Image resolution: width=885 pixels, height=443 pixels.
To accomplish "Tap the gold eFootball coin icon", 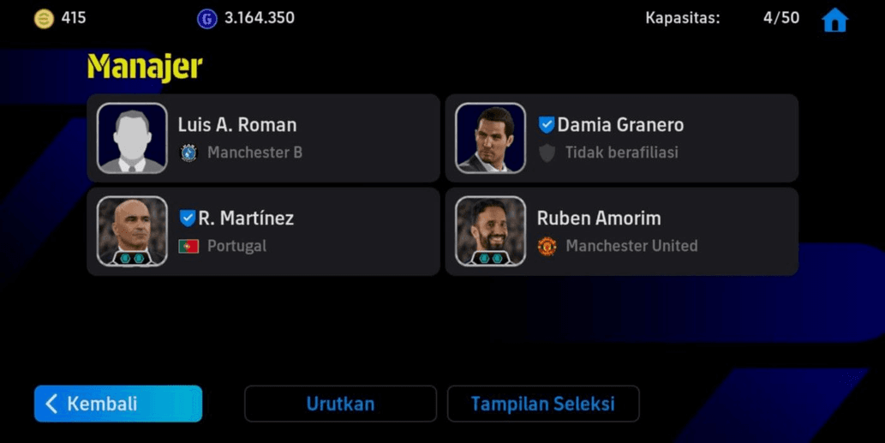I will click(44, 19).
